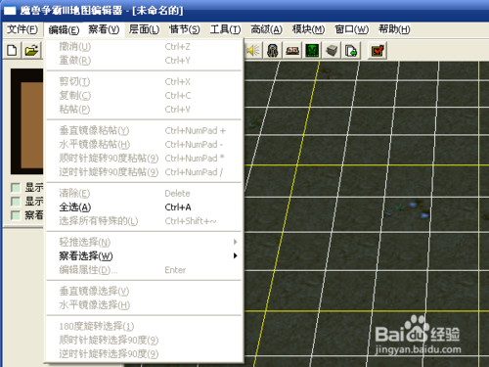Screen dimensions: 489x367
Task: Select the 180度旋转选择(1) entry
Action: point(144,326)
